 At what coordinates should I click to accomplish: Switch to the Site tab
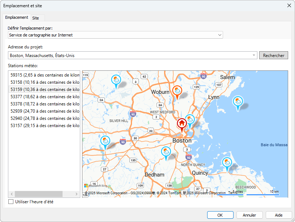point(35,18)
